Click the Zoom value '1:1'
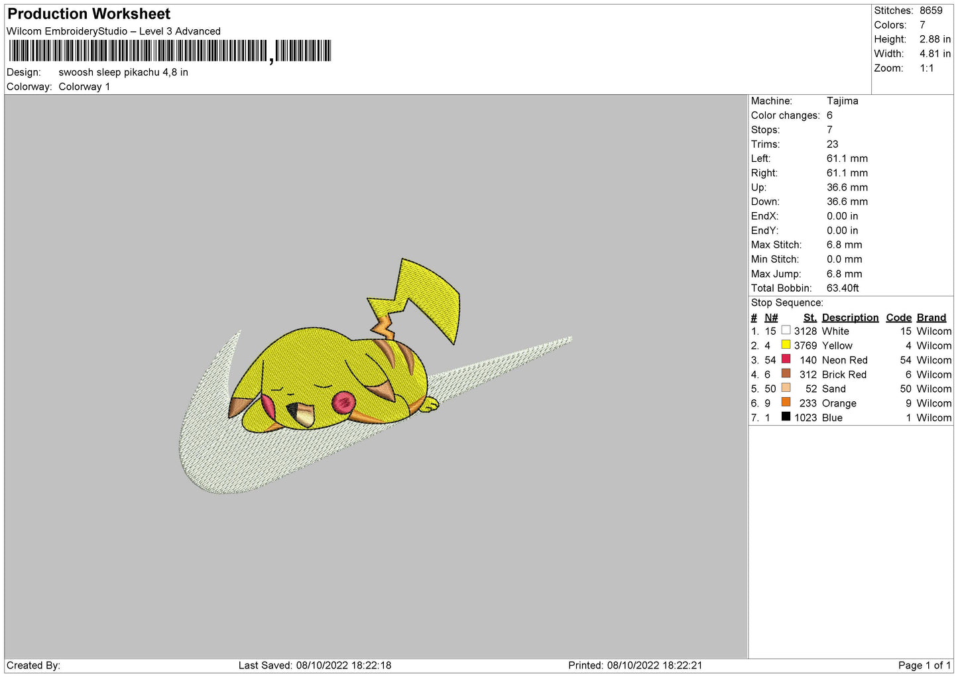 click(x=926, y=68)
